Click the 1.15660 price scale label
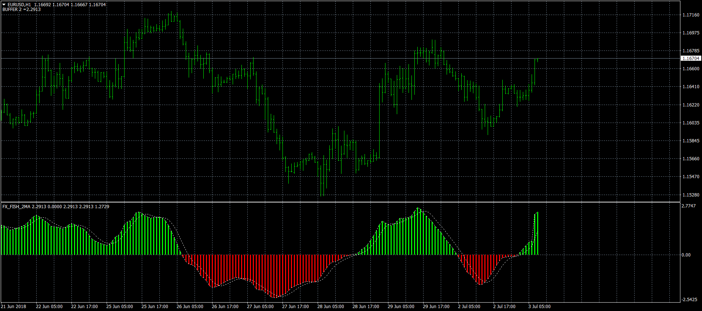702x311 pixels. click(691, 159)
